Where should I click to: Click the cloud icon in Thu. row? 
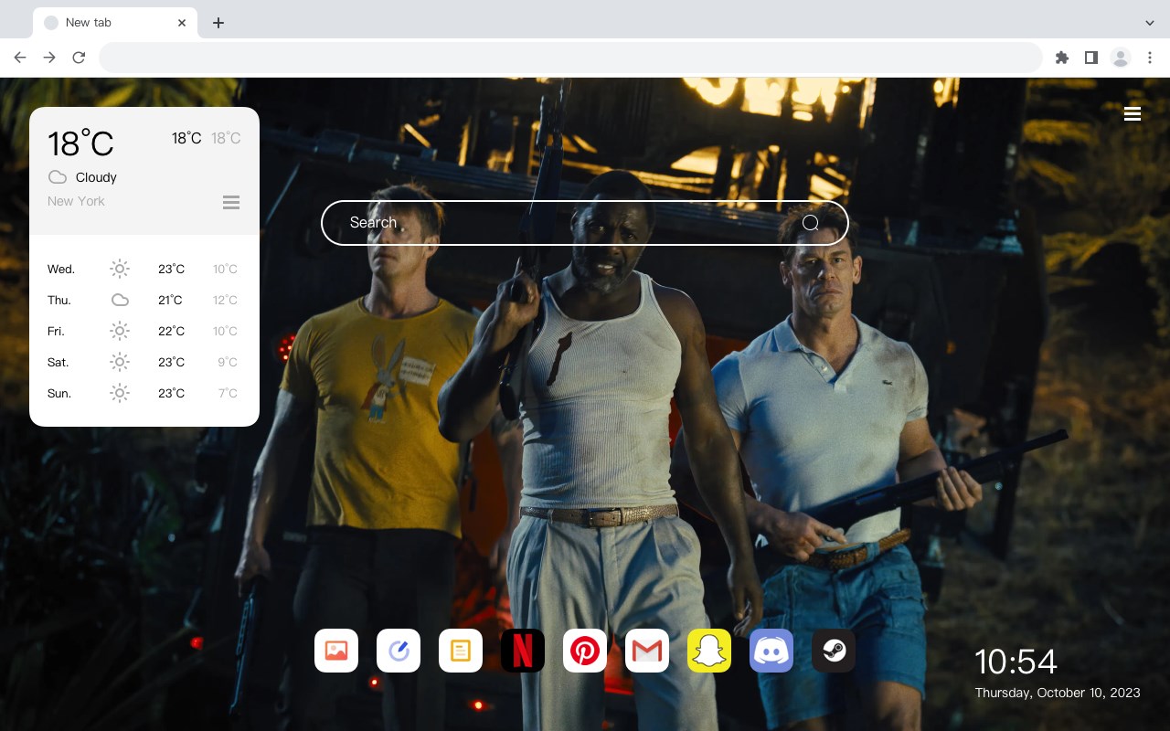coord(120,300)
